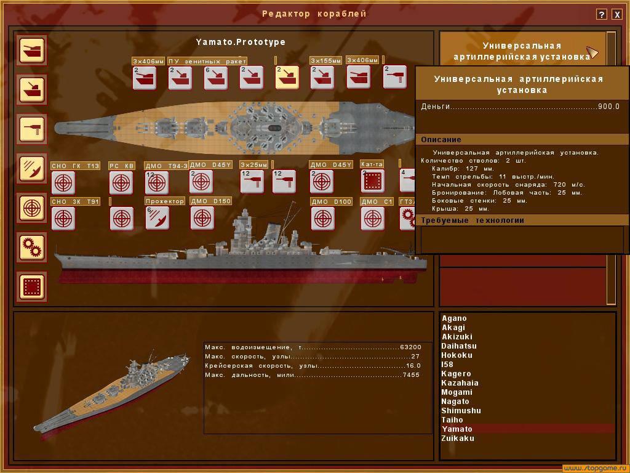Open the anti-aircraft gun category in sidebar
Viewport: 630px width, 473px height.
click(31, 130)
